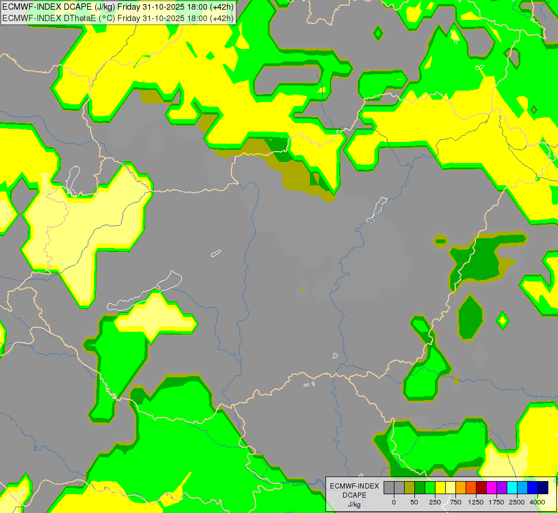Image resolution: width=558 pixels, height=513 pixels.
Task: Click the navy legend swatch
Action: click(543, 487)
